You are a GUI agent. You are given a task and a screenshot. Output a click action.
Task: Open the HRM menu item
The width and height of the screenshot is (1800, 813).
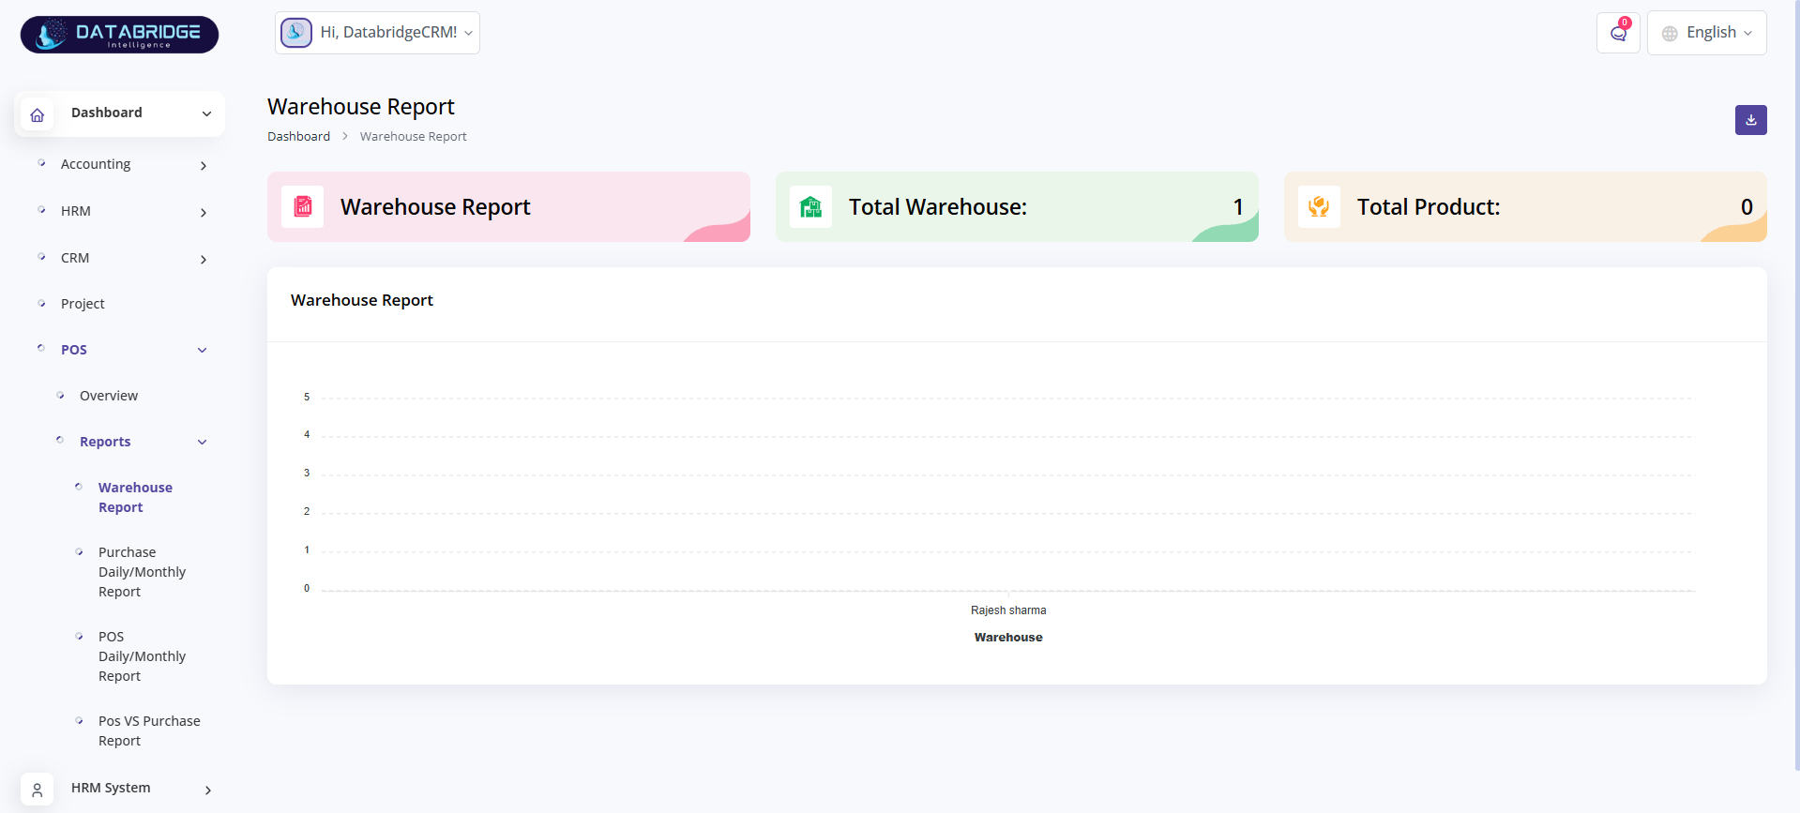coord(76,211)
